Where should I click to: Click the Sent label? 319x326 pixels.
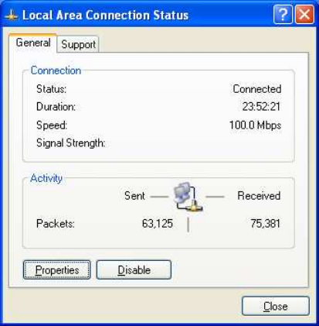tap(134, 196)
